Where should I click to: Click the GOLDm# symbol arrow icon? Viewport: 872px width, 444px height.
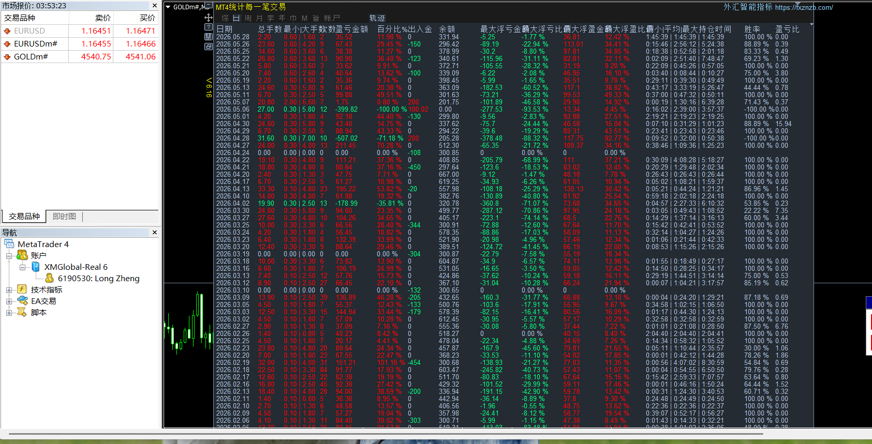coord(7,57)
